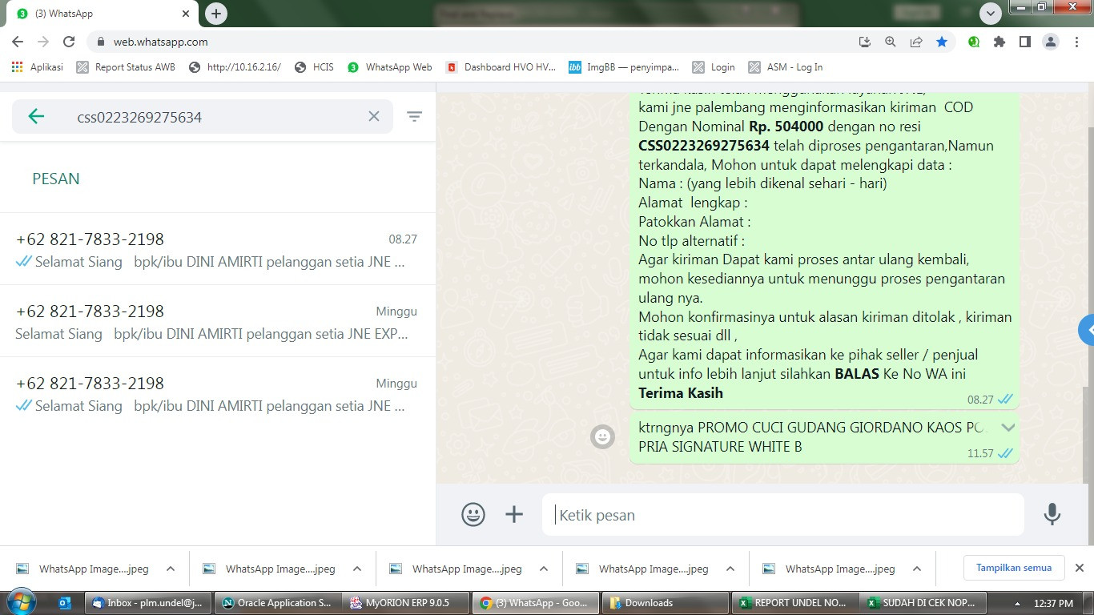Click Tampilkan semua downloads button

tap(1013, 568)
